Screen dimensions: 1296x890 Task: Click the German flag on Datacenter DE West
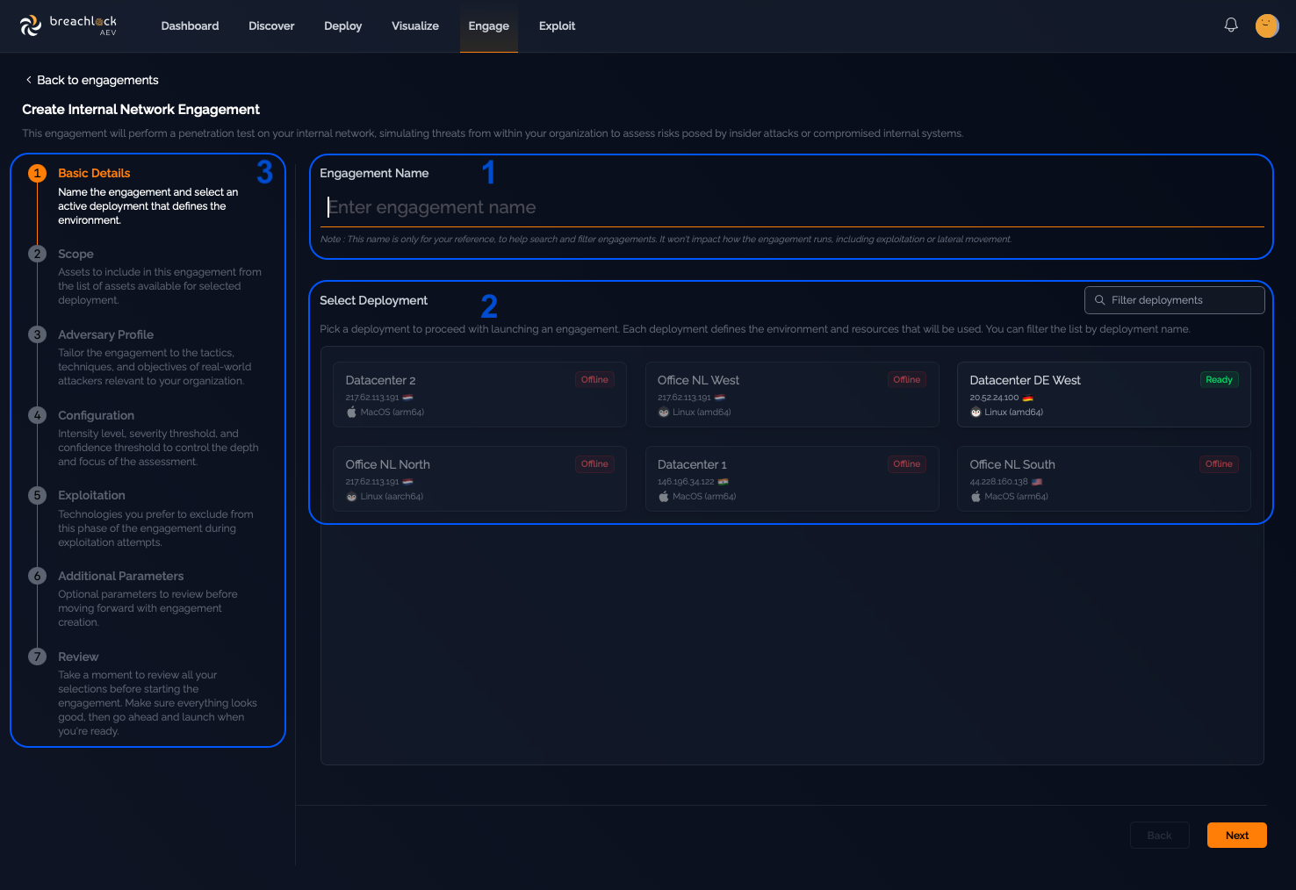point(1028,398)
